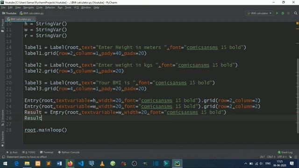Toggle the read-only lock icon in status bar
The image size is (299, 168).
[291, 157]
